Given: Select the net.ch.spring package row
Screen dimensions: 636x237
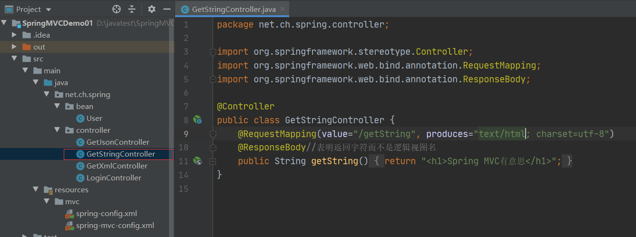Looking at the screenshot, I should [87, 94].
